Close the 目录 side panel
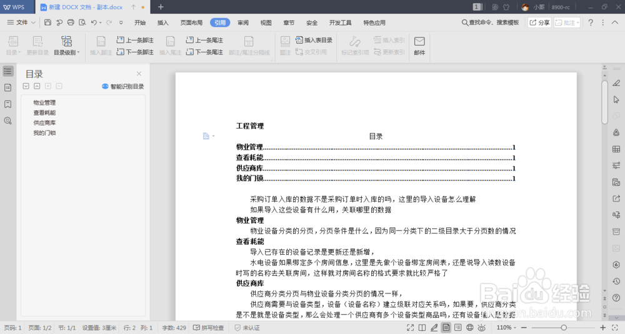Viewport: 625px width, 334px height. [139, 74]
